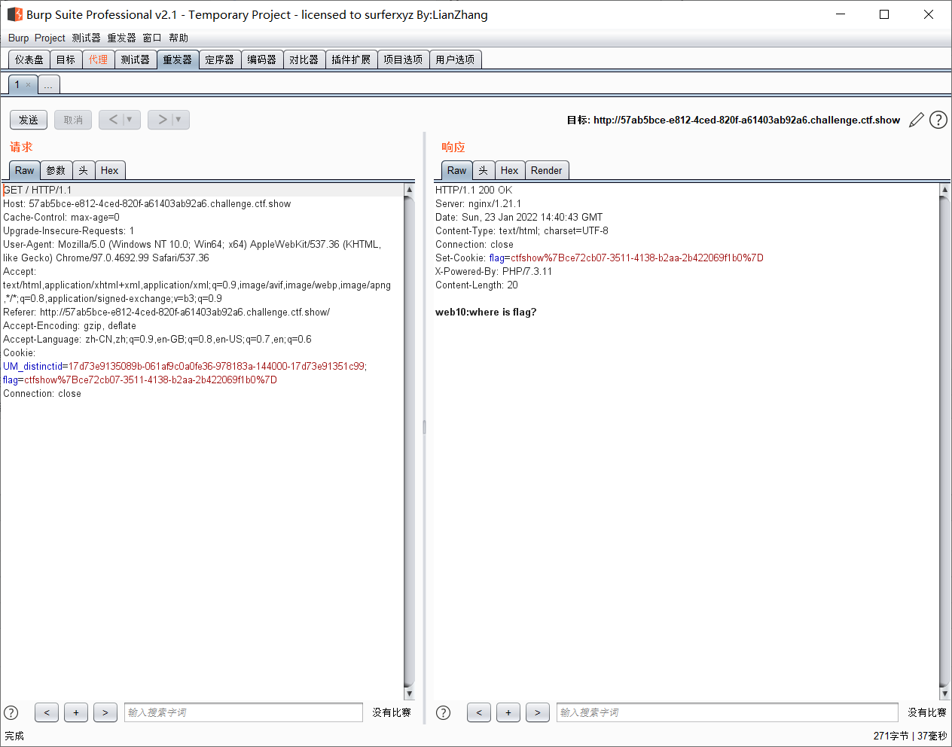Open the Burp menu

(x=18, y=38)
